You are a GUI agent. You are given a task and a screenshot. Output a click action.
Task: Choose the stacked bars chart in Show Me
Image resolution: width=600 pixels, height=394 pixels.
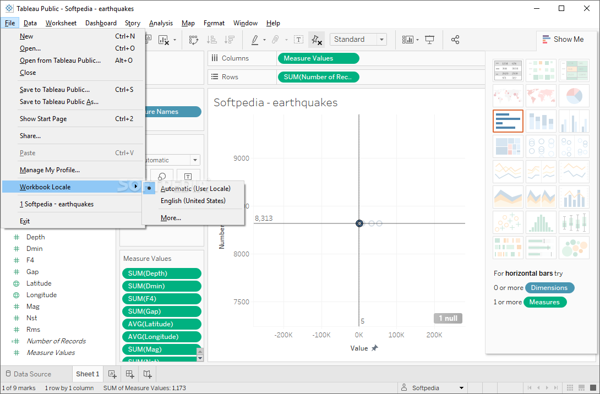click(x=541, y=121)
